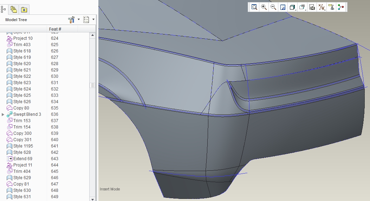Select the Style 631 feature
The image size is (370, 201).
coord(22,197)
